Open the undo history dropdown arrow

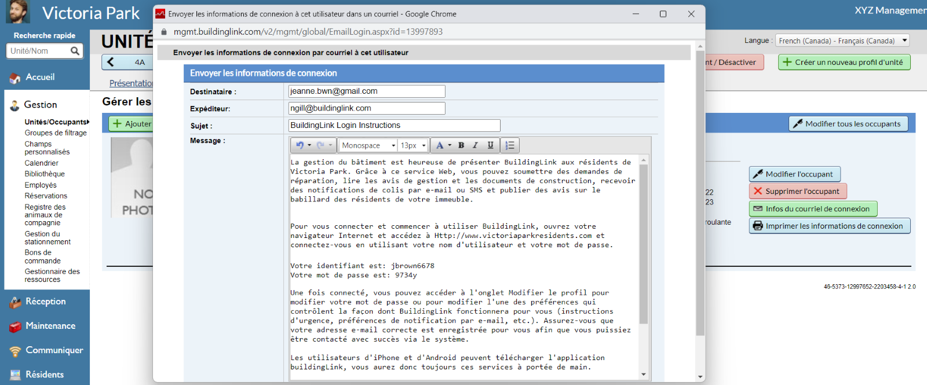(309, 145)
